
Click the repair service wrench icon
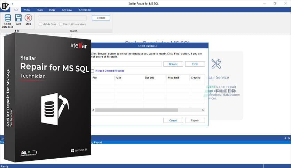(216, 64)
